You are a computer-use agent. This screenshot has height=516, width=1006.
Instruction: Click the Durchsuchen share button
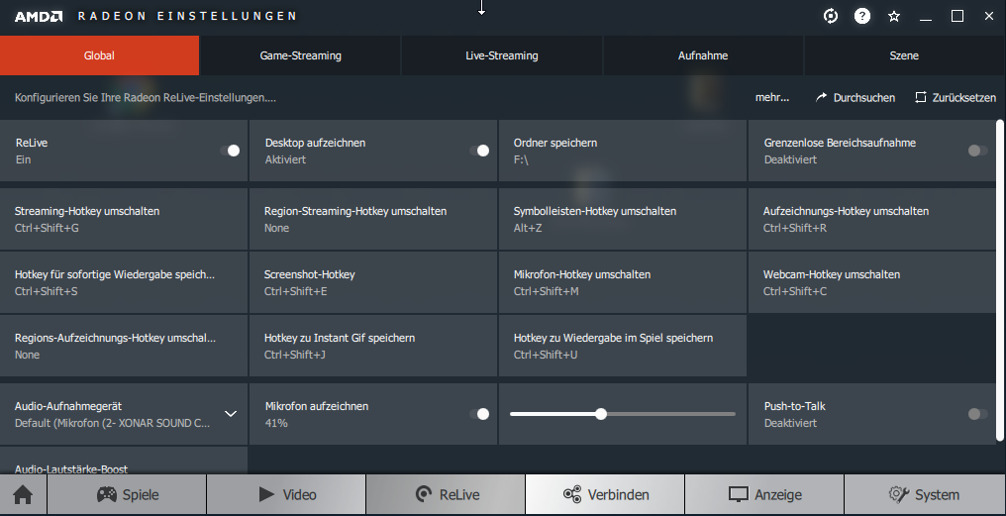tap(855, 97)
